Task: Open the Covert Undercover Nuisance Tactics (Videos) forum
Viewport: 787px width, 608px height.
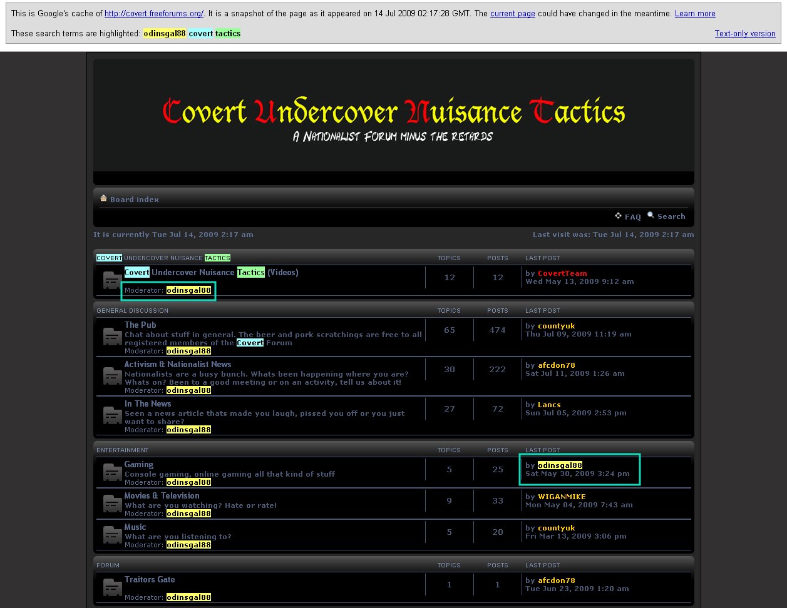Action: click(212, 272)
